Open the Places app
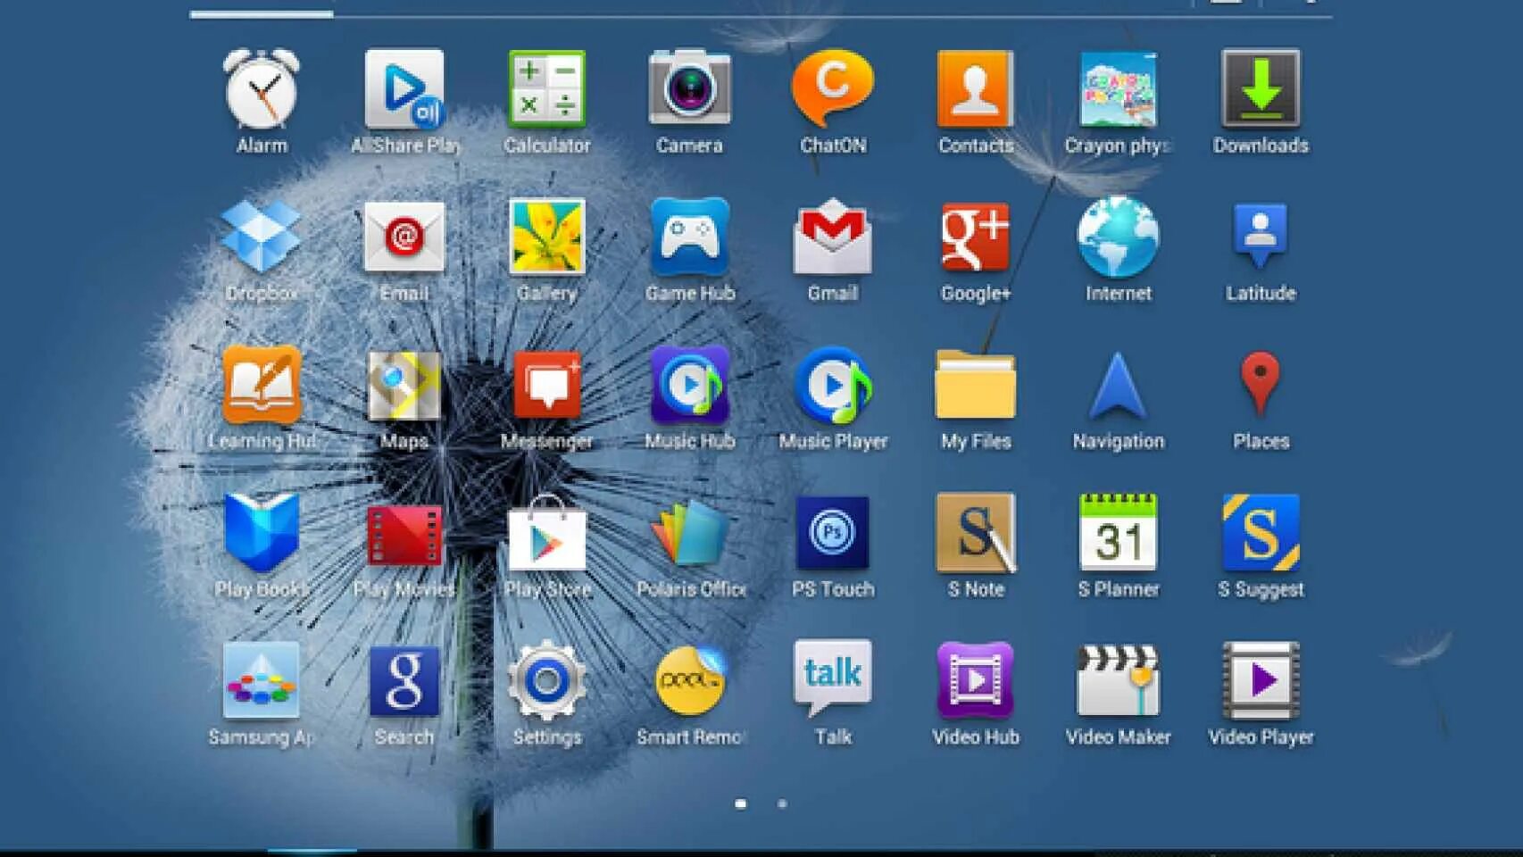The height and width of the screenshot is (857, 1523). 1261,384
